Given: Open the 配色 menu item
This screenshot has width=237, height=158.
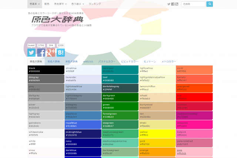Looking at the screenshot, I should coord(47,4).
